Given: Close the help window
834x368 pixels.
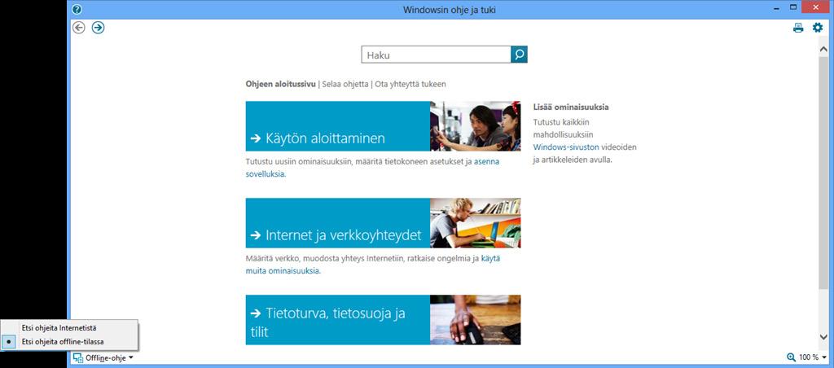Looking at the screenshot, I should [817, 7].
